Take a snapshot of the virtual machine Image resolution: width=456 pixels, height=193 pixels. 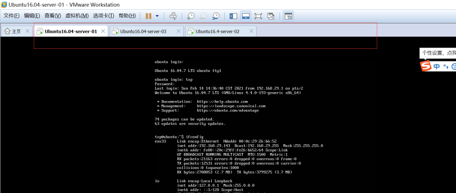(x=191, y=16)
